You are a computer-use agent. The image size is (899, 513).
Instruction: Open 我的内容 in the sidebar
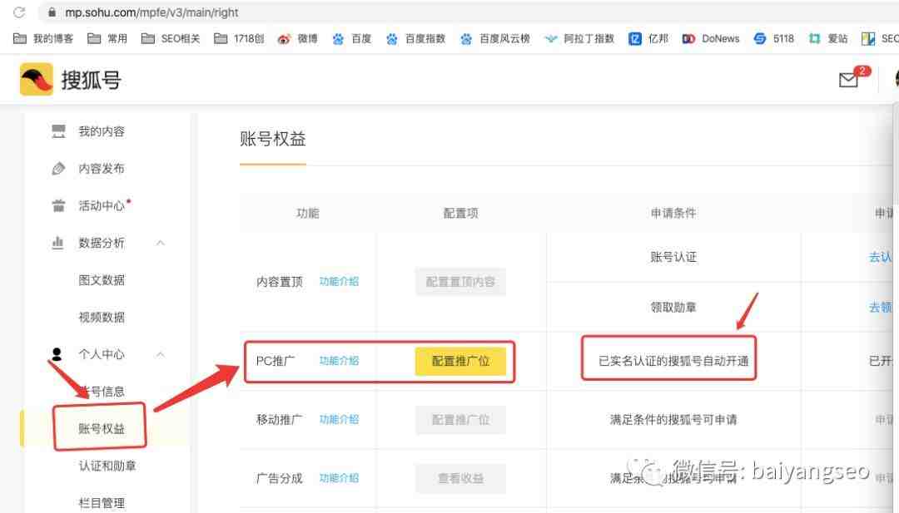click(101, 131)
